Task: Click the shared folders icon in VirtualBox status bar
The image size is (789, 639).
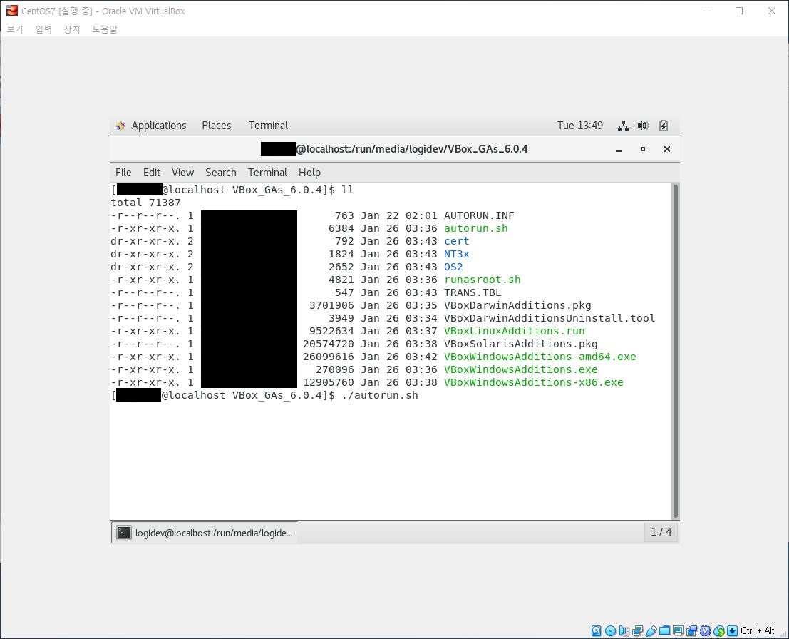Action: [665, 630]
